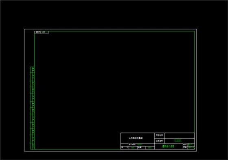Click the white outer frame's right border line
228x160 pixels.
(196, 90)
